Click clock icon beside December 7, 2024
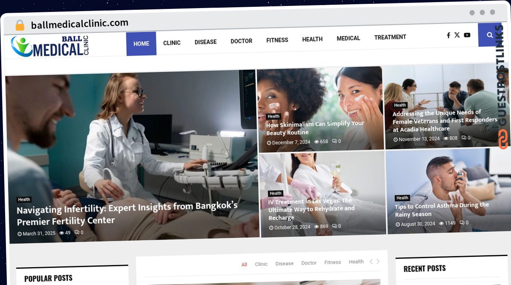 269,143
